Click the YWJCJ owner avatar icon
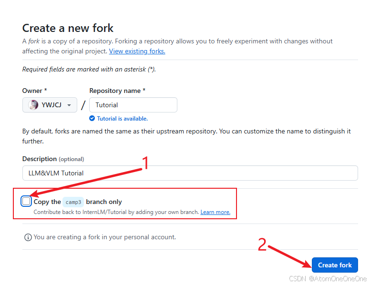370x285 pixels. 33,105
